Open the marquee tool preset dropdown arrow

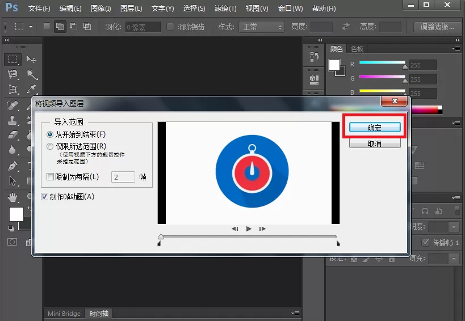click(31, 27)
